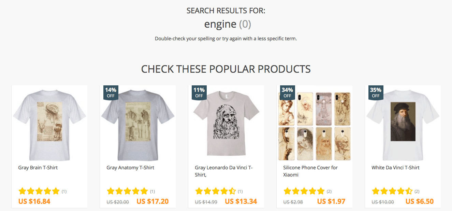
Task: Click the US $1.97 sale price
Action: point(331,201)
